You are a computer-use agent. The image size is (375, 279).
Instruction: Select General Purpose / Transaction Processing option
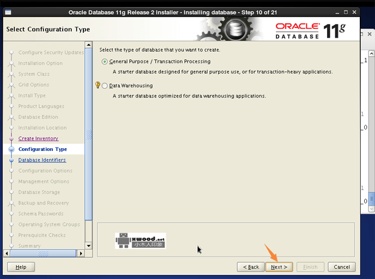point(105,62)
